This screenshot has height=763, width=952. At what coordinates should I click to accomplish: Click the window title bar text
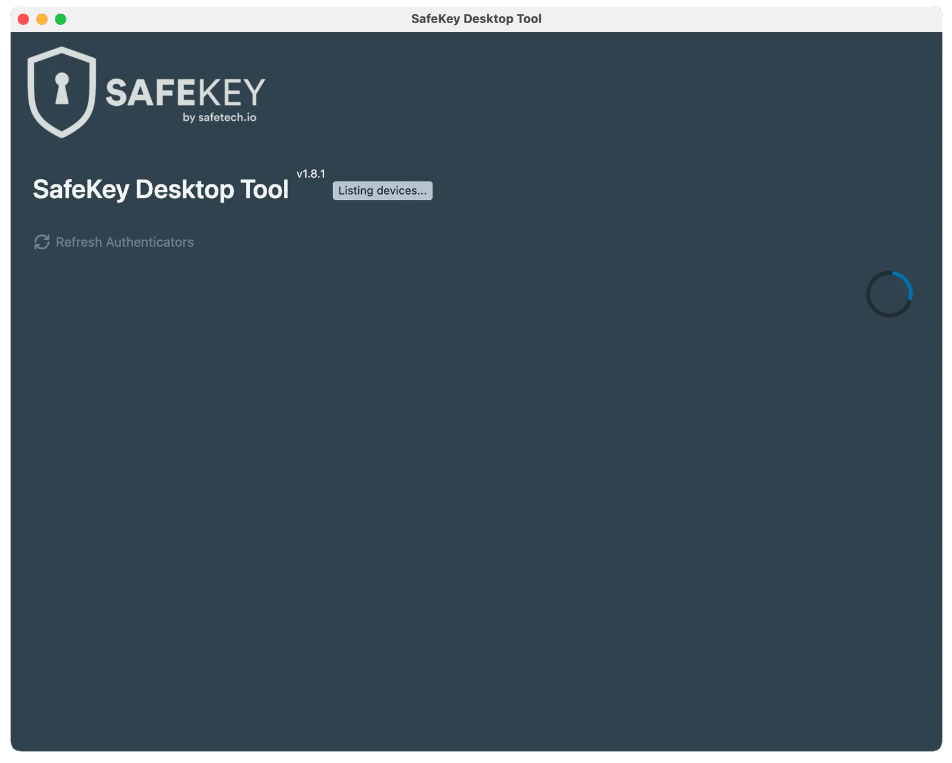pos(477,19)
